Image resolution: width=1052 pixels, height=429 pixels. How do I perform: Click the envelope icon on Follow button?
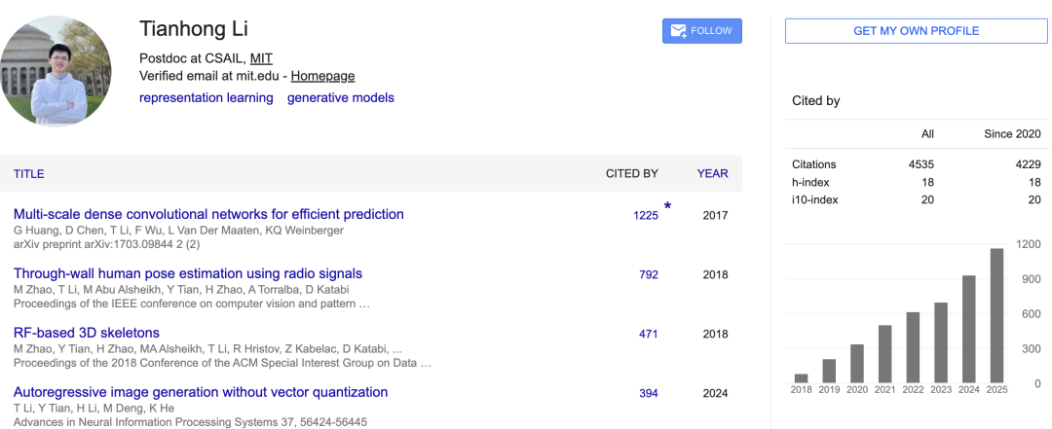(677, 31)
